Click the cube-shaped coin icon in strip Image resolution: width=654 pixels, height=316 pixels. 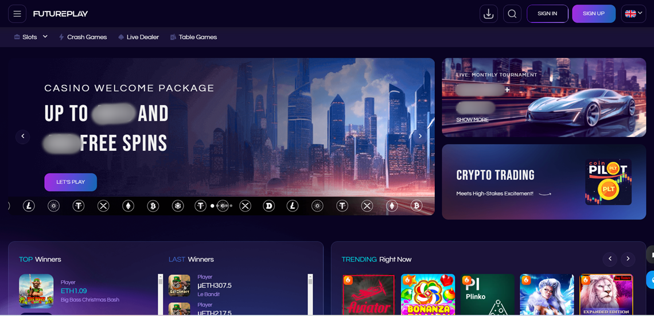[178, 205]
